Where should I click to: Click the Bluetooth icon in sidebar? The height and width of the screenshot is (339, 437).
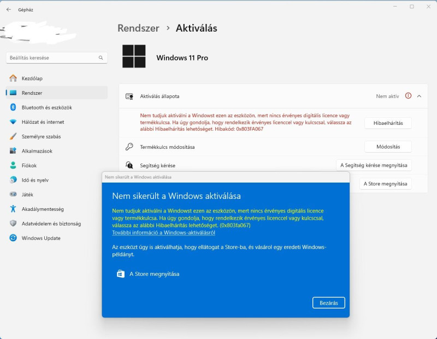pos(13,107)
